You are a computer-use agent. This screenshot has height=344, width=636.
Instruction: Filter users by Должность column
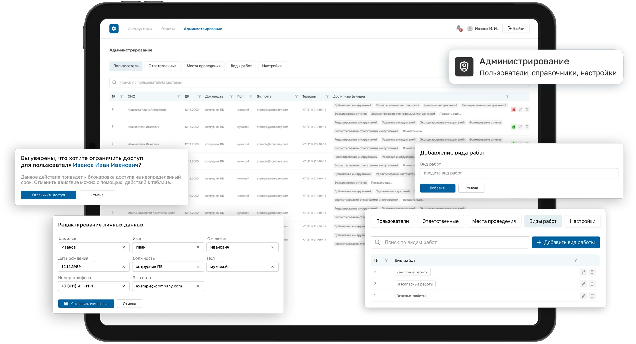coord(231,96)
